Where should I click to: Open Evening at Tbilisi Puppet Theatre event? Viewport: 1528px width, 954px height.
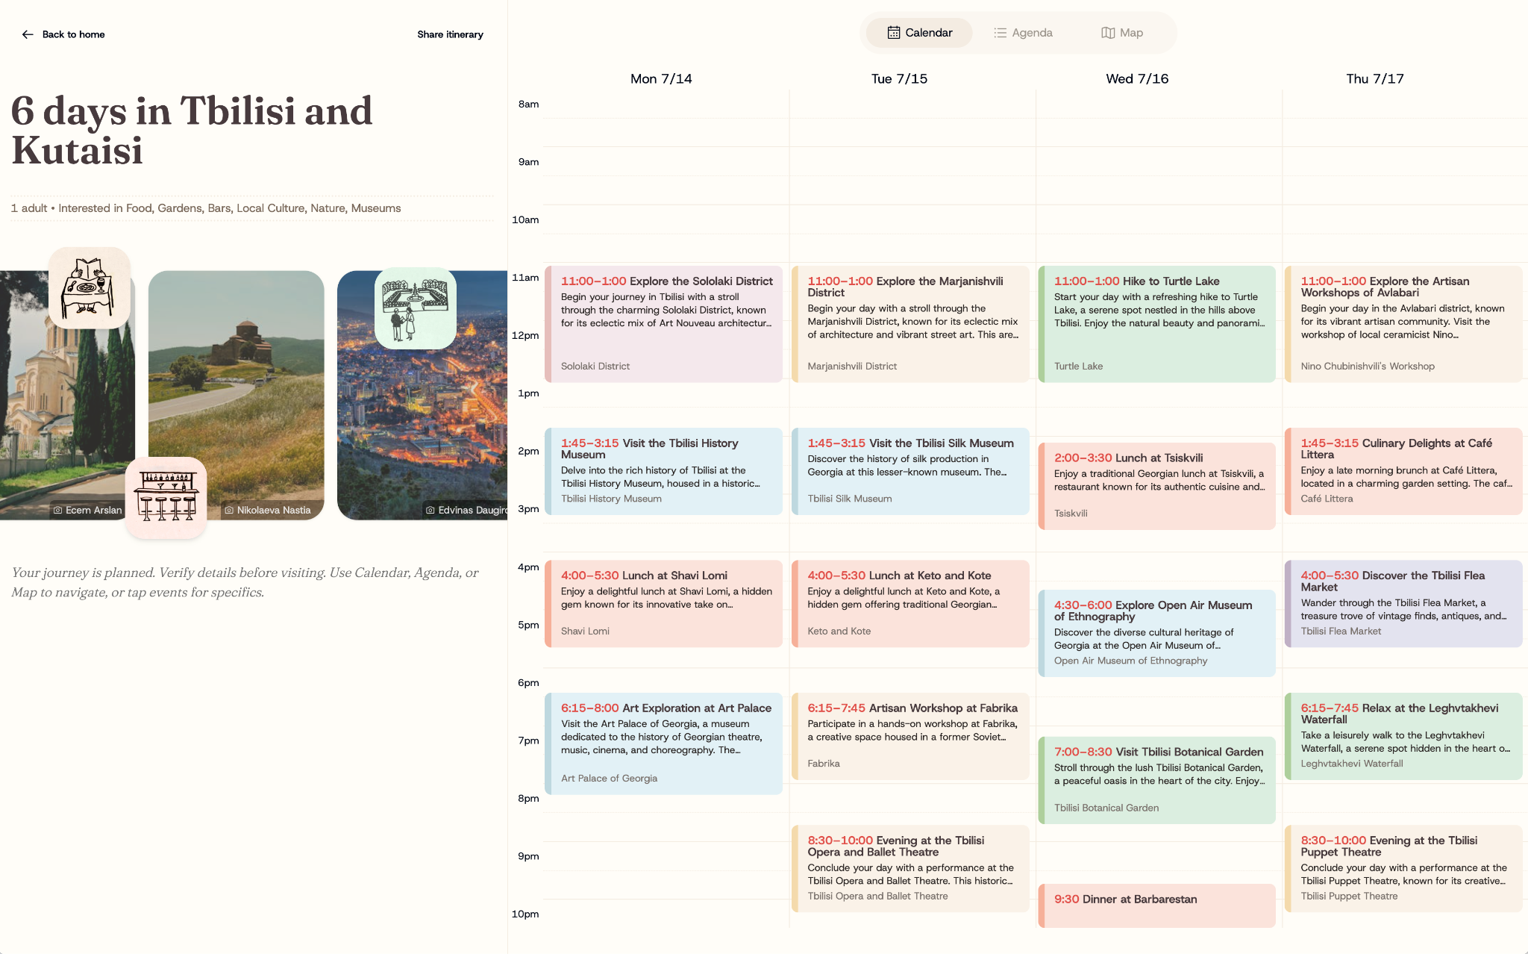click(x=1403, y=868)
